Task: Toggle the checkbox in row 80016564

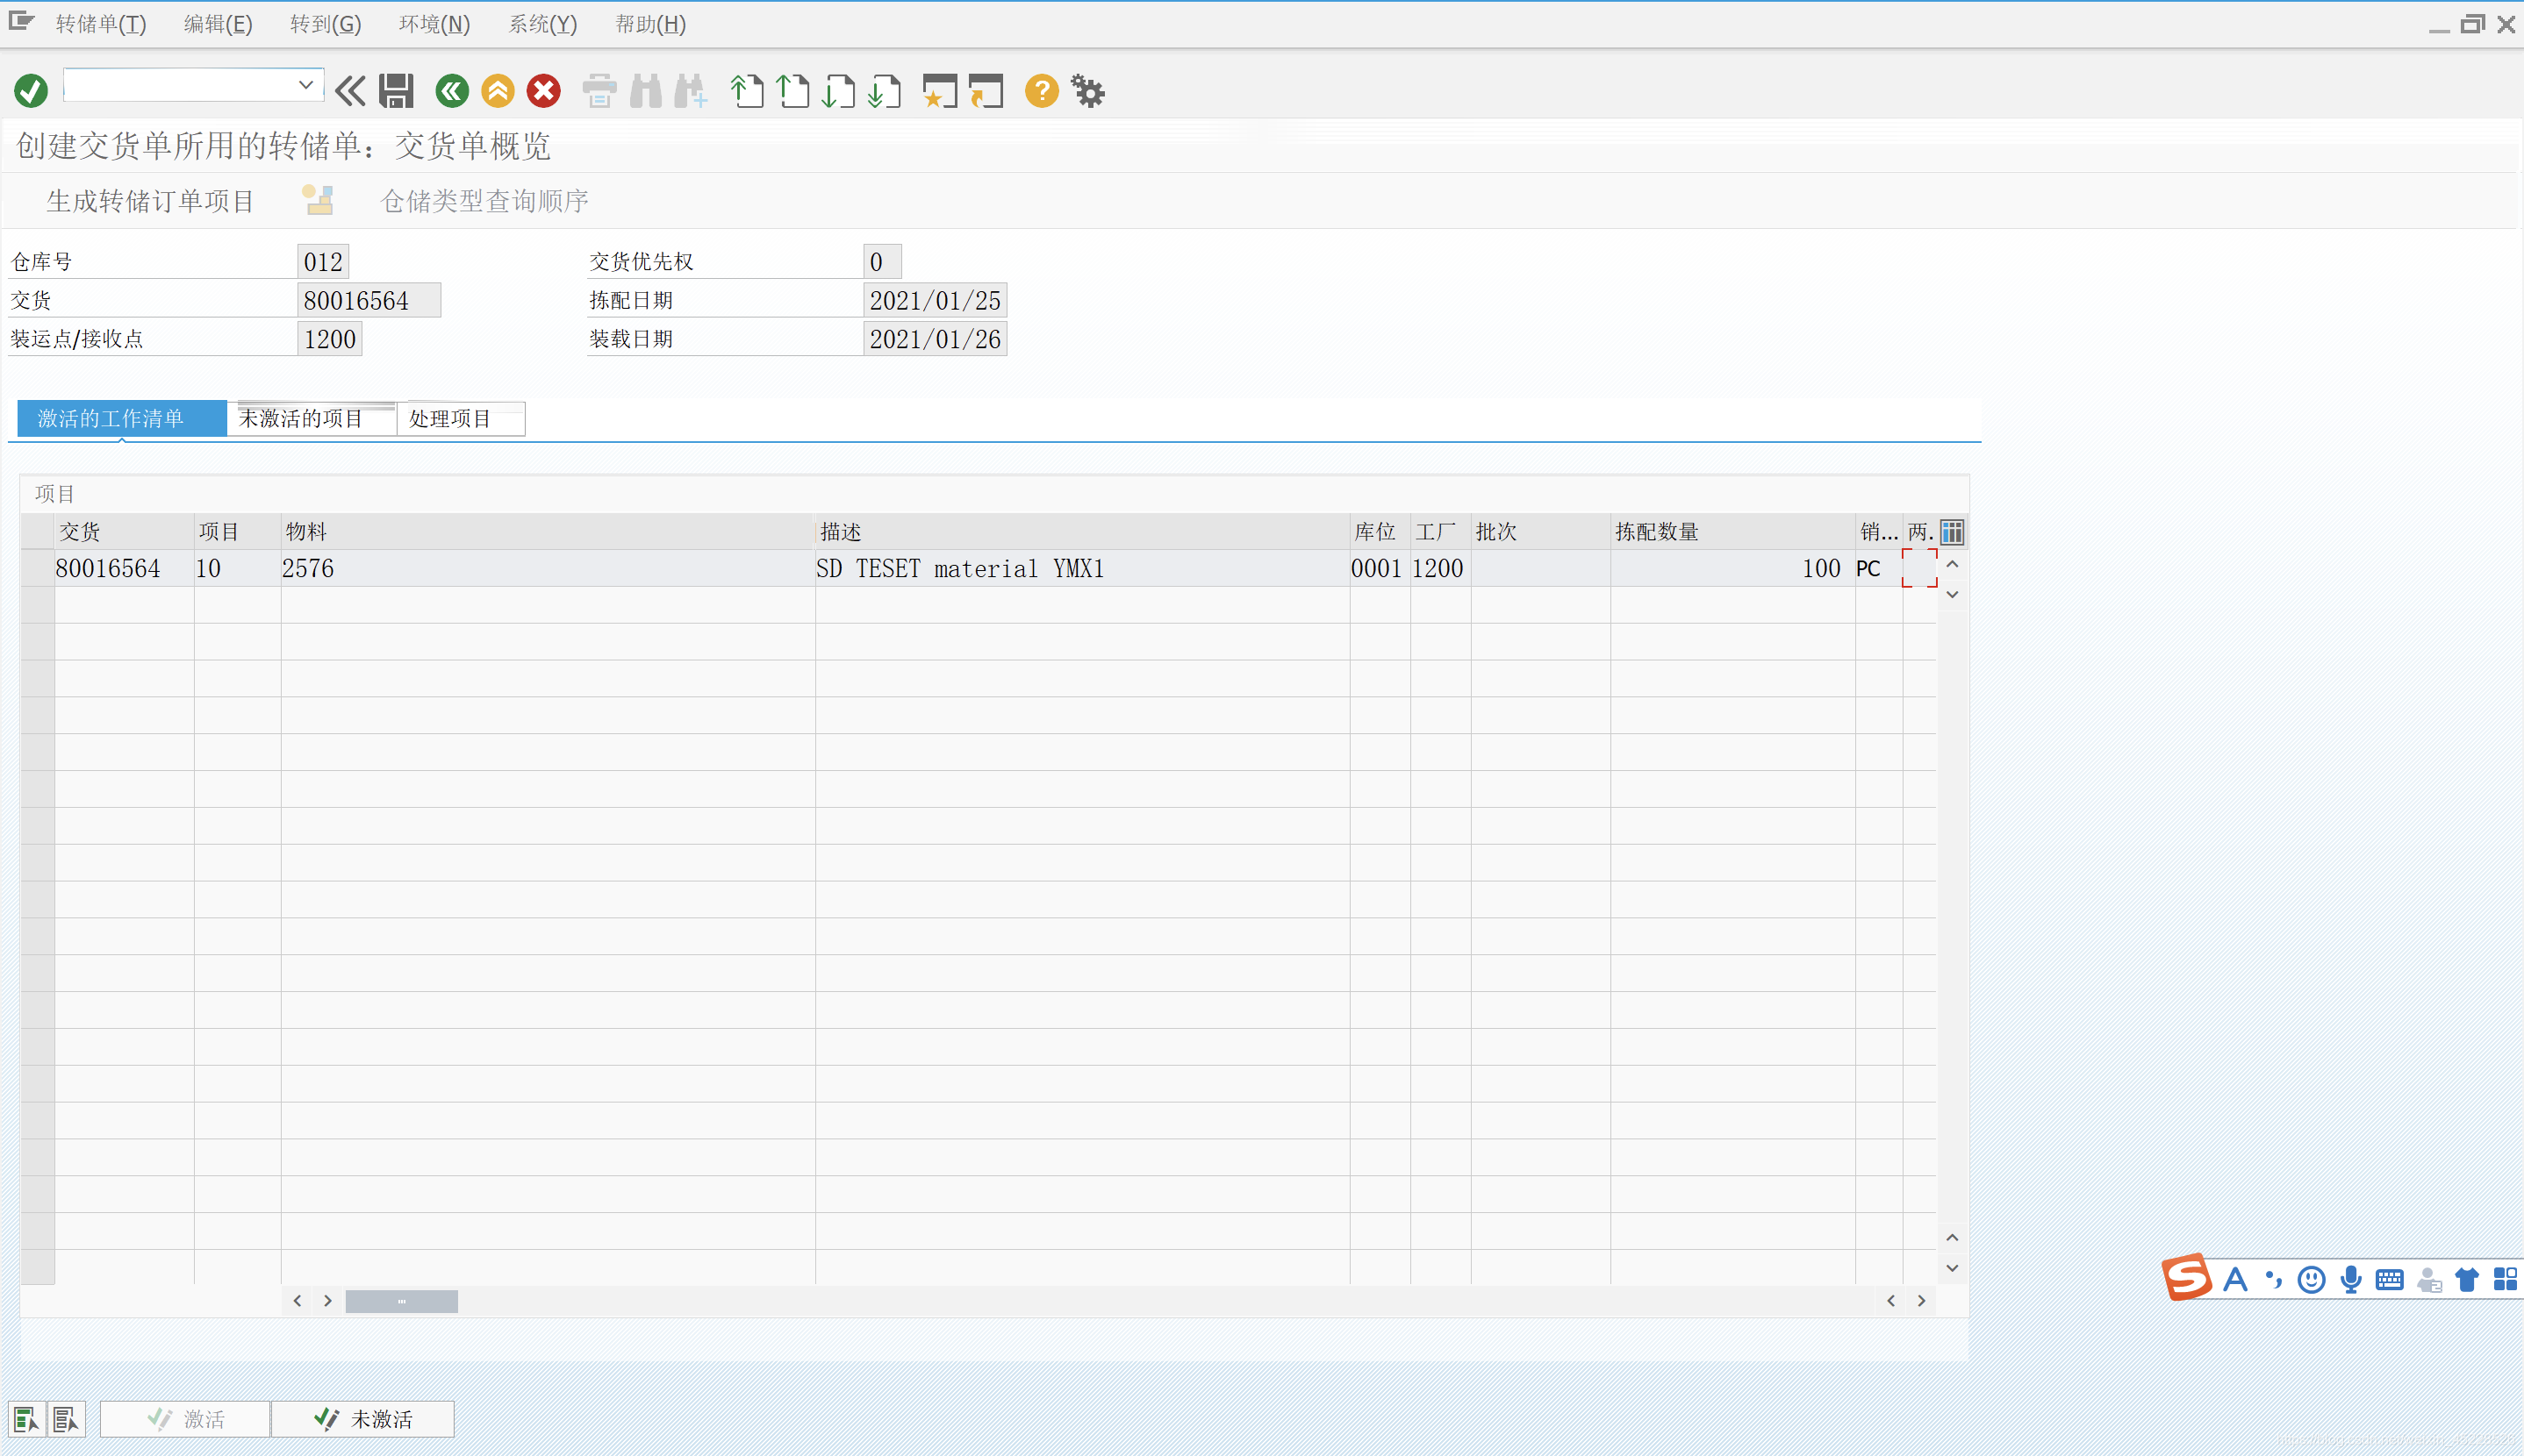Action: 1918,568
